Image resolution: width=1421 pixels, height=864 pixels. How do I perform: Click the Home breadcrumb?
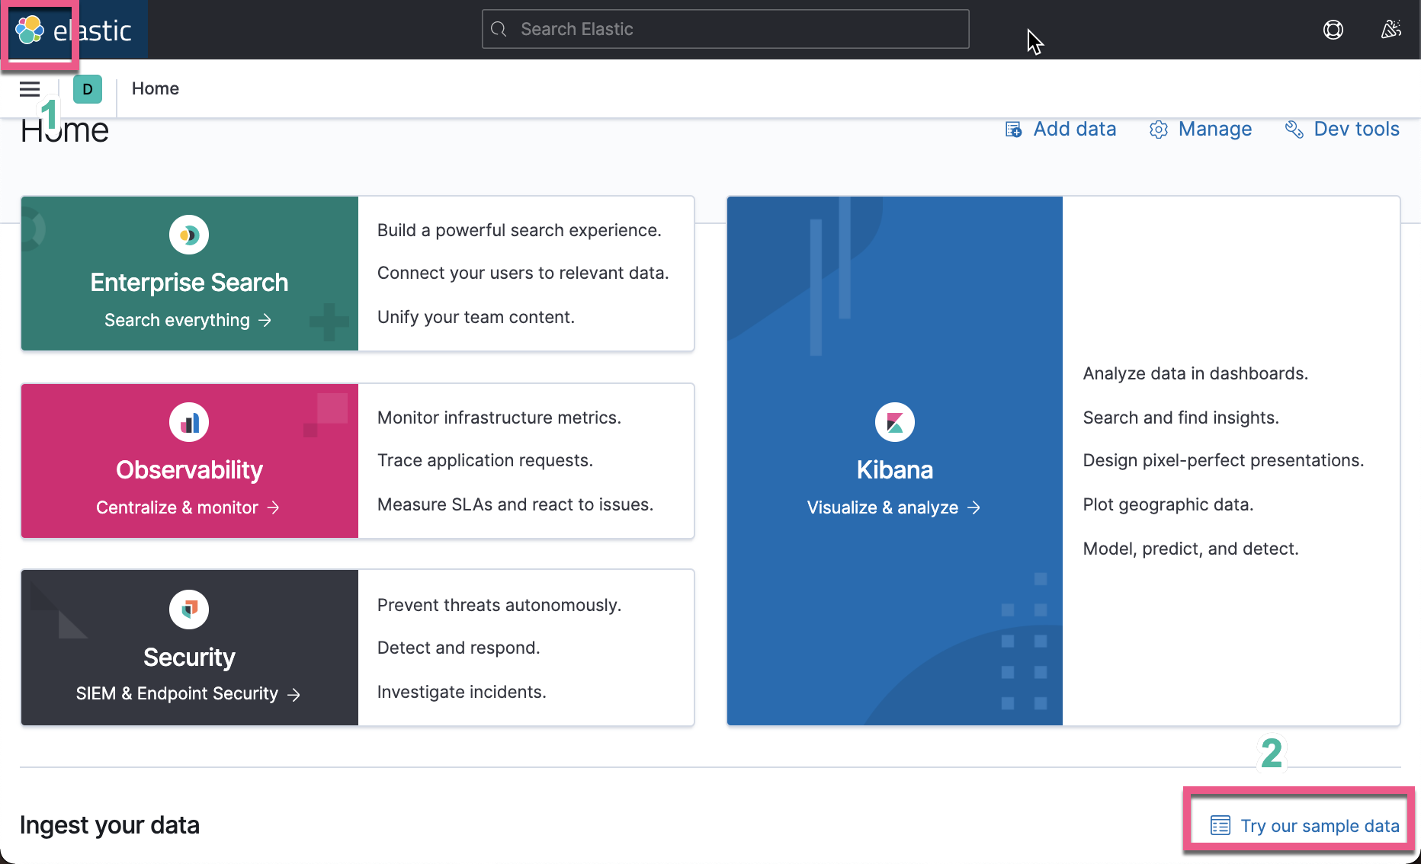pyautogui.click(x=155, y=88)
